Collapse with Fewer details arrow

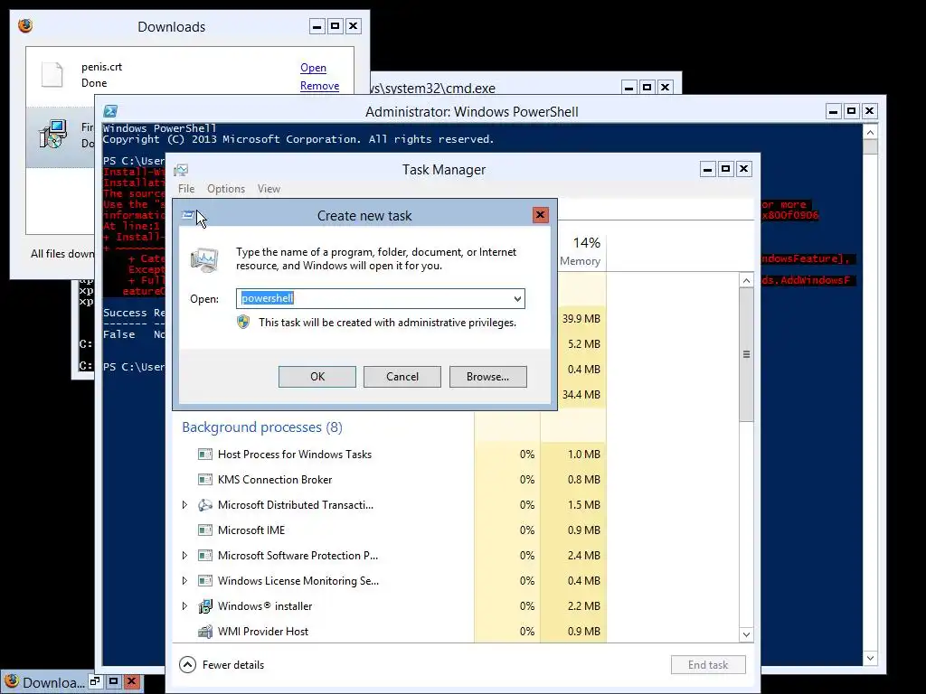[187, 665]
